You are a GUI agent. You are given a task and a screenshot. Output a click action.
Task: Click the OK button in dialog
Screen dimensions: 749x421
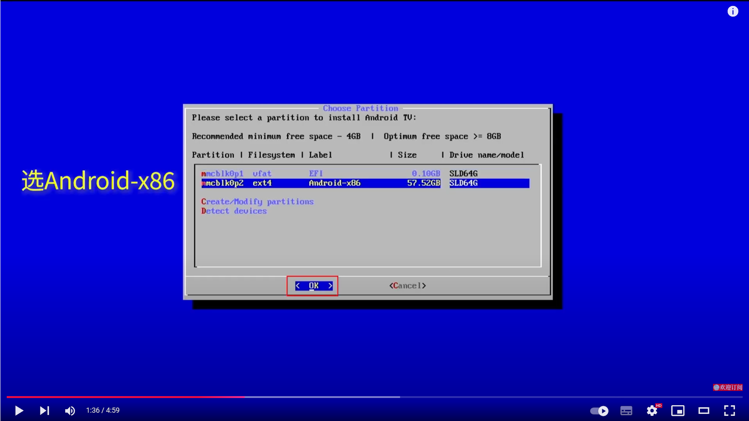314,285
